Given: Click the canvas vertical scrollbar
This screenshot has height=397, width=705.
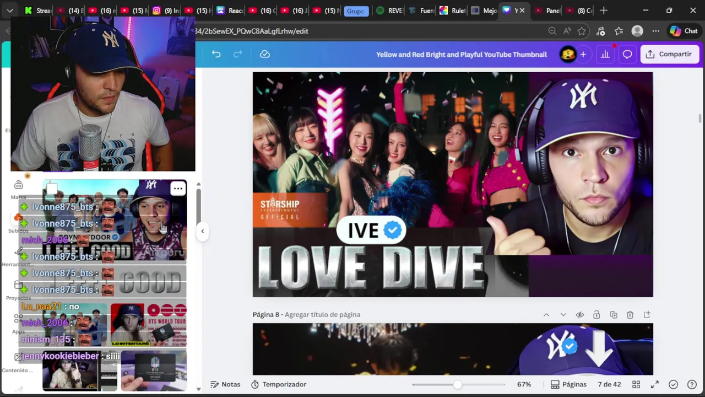Looking at the screenshot, I should tap(700, 119).
